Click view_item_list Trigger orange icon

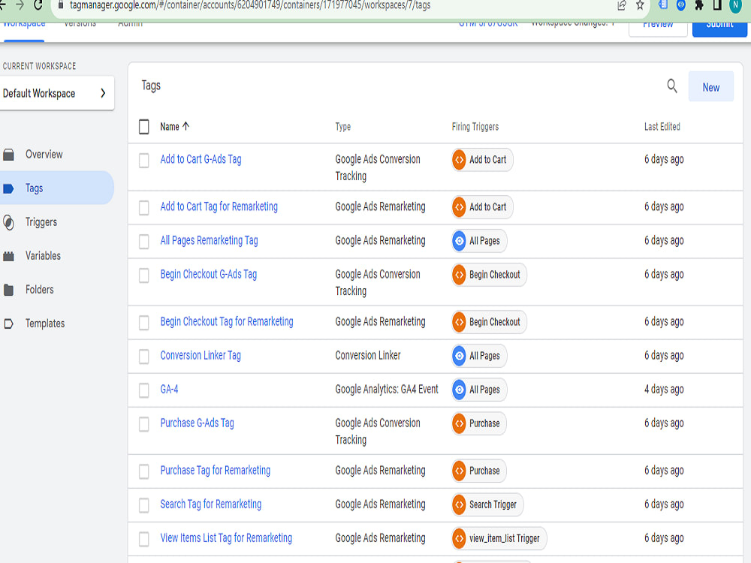pos(459,538)
